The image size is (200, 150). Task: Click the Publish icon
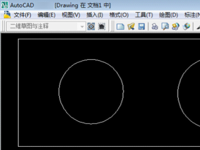[176, 27]
